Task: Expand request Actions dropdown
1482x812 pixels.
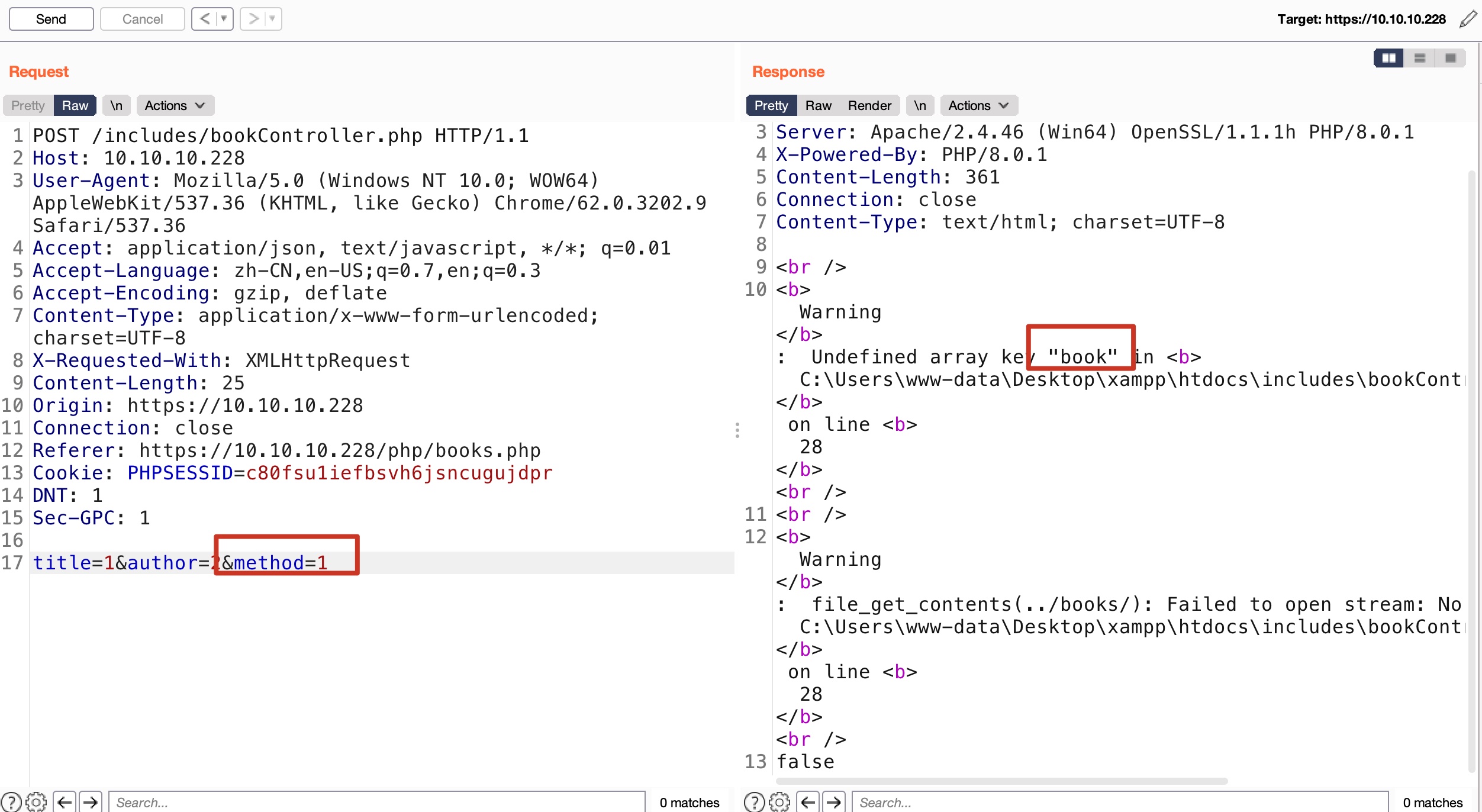Action: point(175,105)
